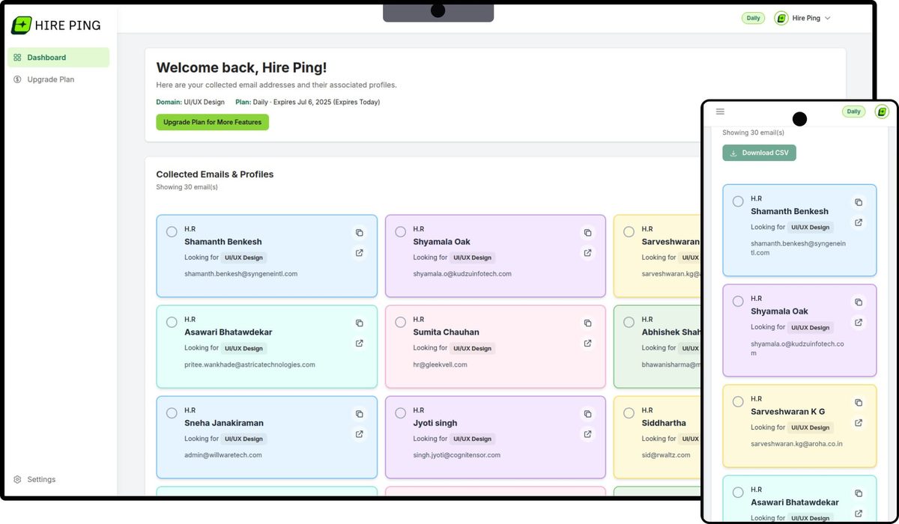This screenshot has height=524, width=899.
Task: Click UI/UX Design tag on Sumita Chauhan card
Action: coord(472,348)
